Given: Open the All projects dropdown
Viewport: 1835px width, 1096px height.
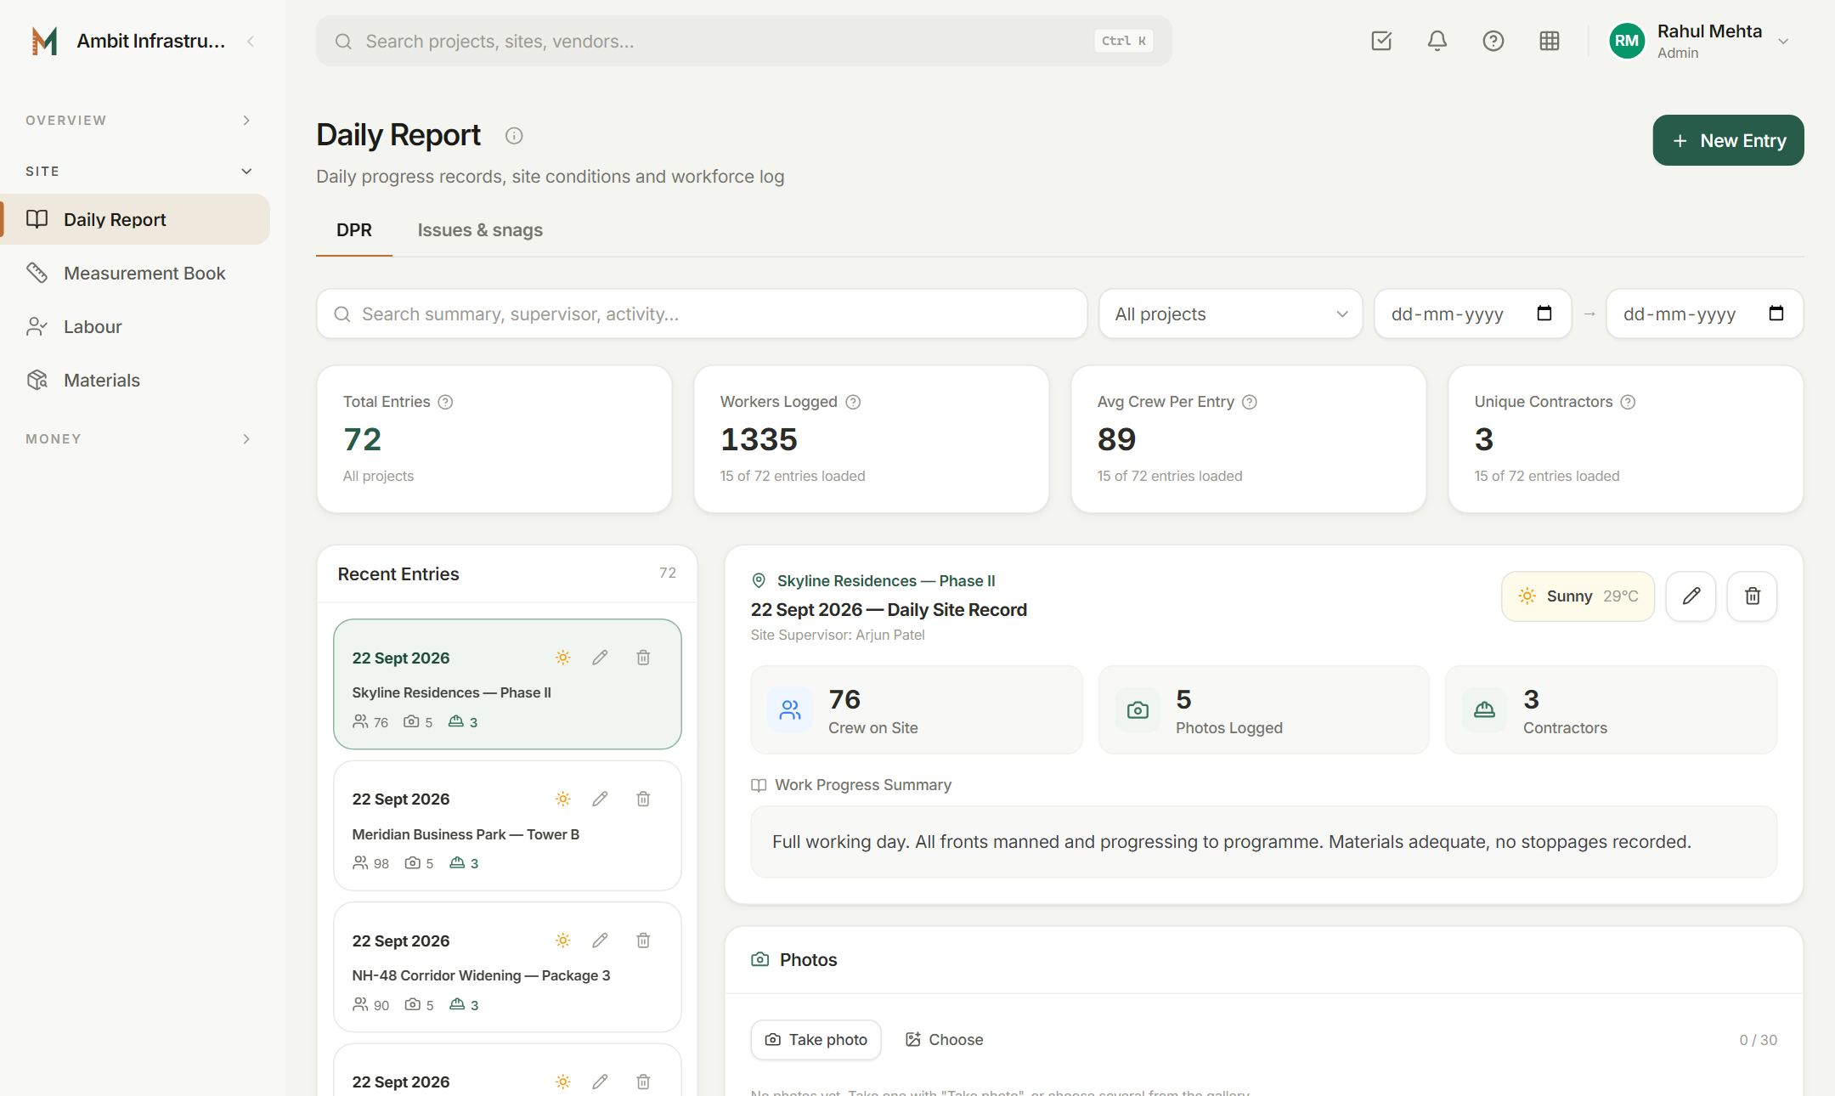Looking at the screenshot, I should click(1231, 314).
